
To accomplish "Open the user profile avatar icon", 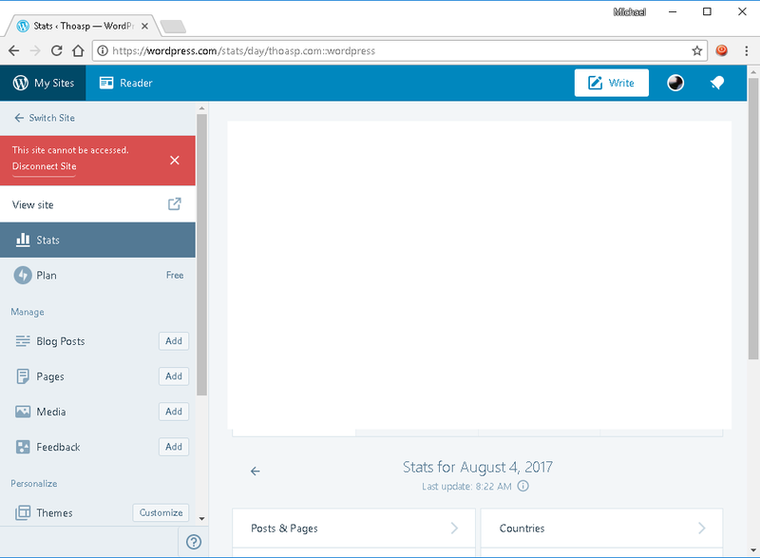I will pos(674,83).
